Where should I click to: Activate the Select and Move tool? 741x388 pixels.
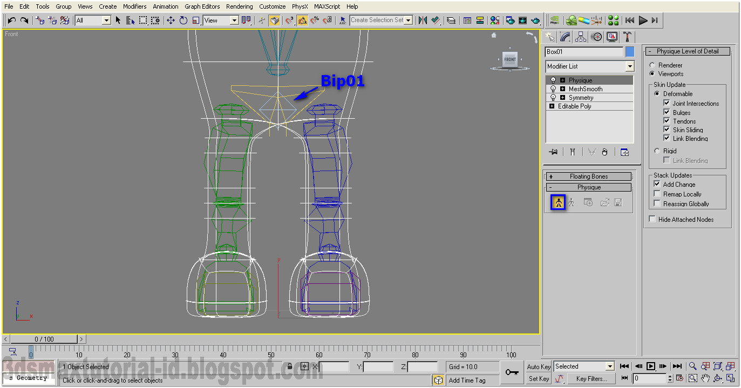(x=171, y=20)
